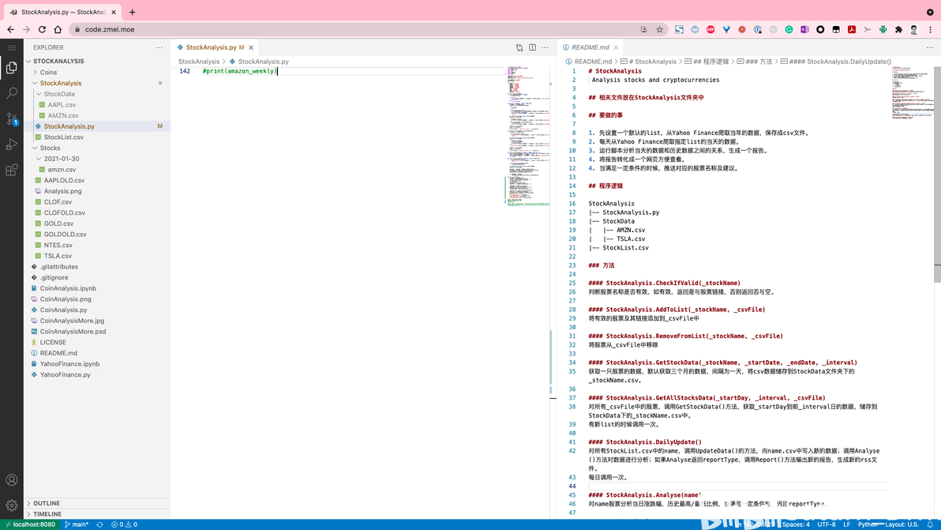Close the README.md editor tab

[x=616, y=47]
